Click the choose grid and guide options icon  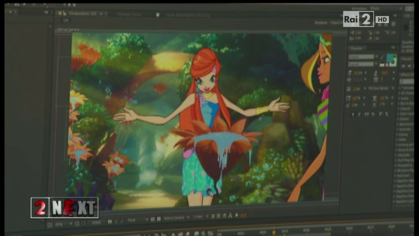78,224
